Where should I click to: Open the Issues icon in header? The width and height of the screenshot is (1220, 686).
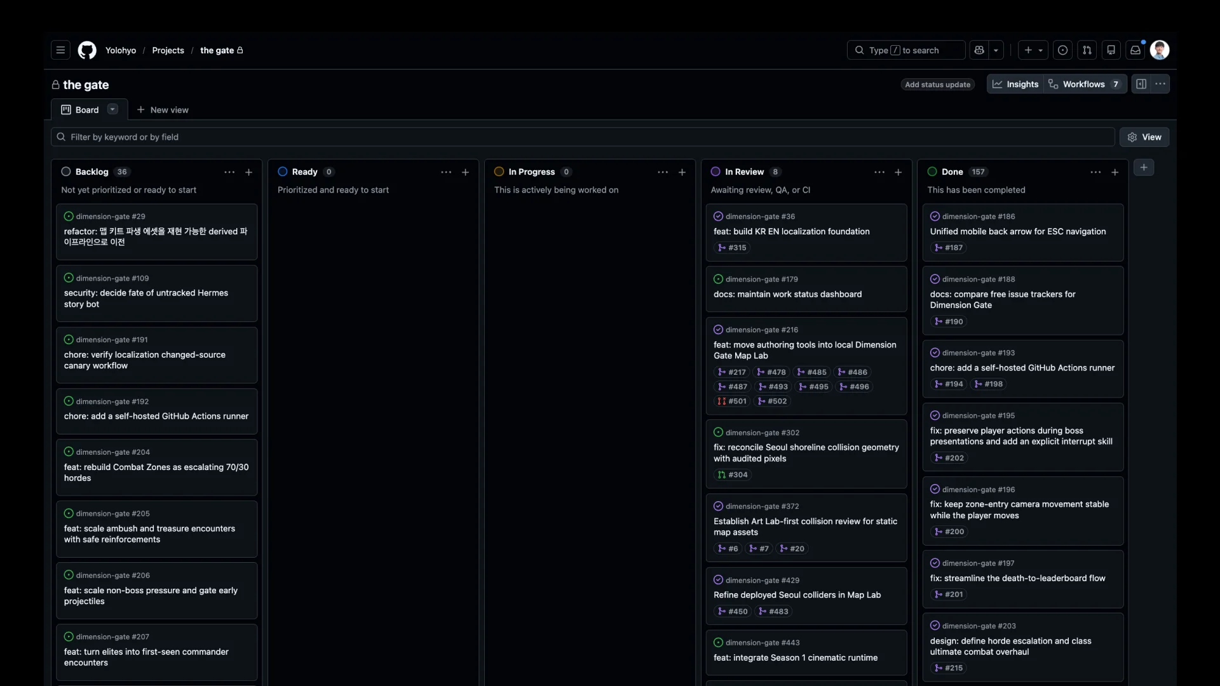coord(1062,50)
